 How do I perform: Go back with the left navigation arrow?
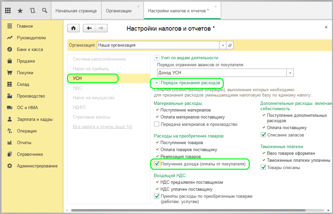[x=89, y=28]
